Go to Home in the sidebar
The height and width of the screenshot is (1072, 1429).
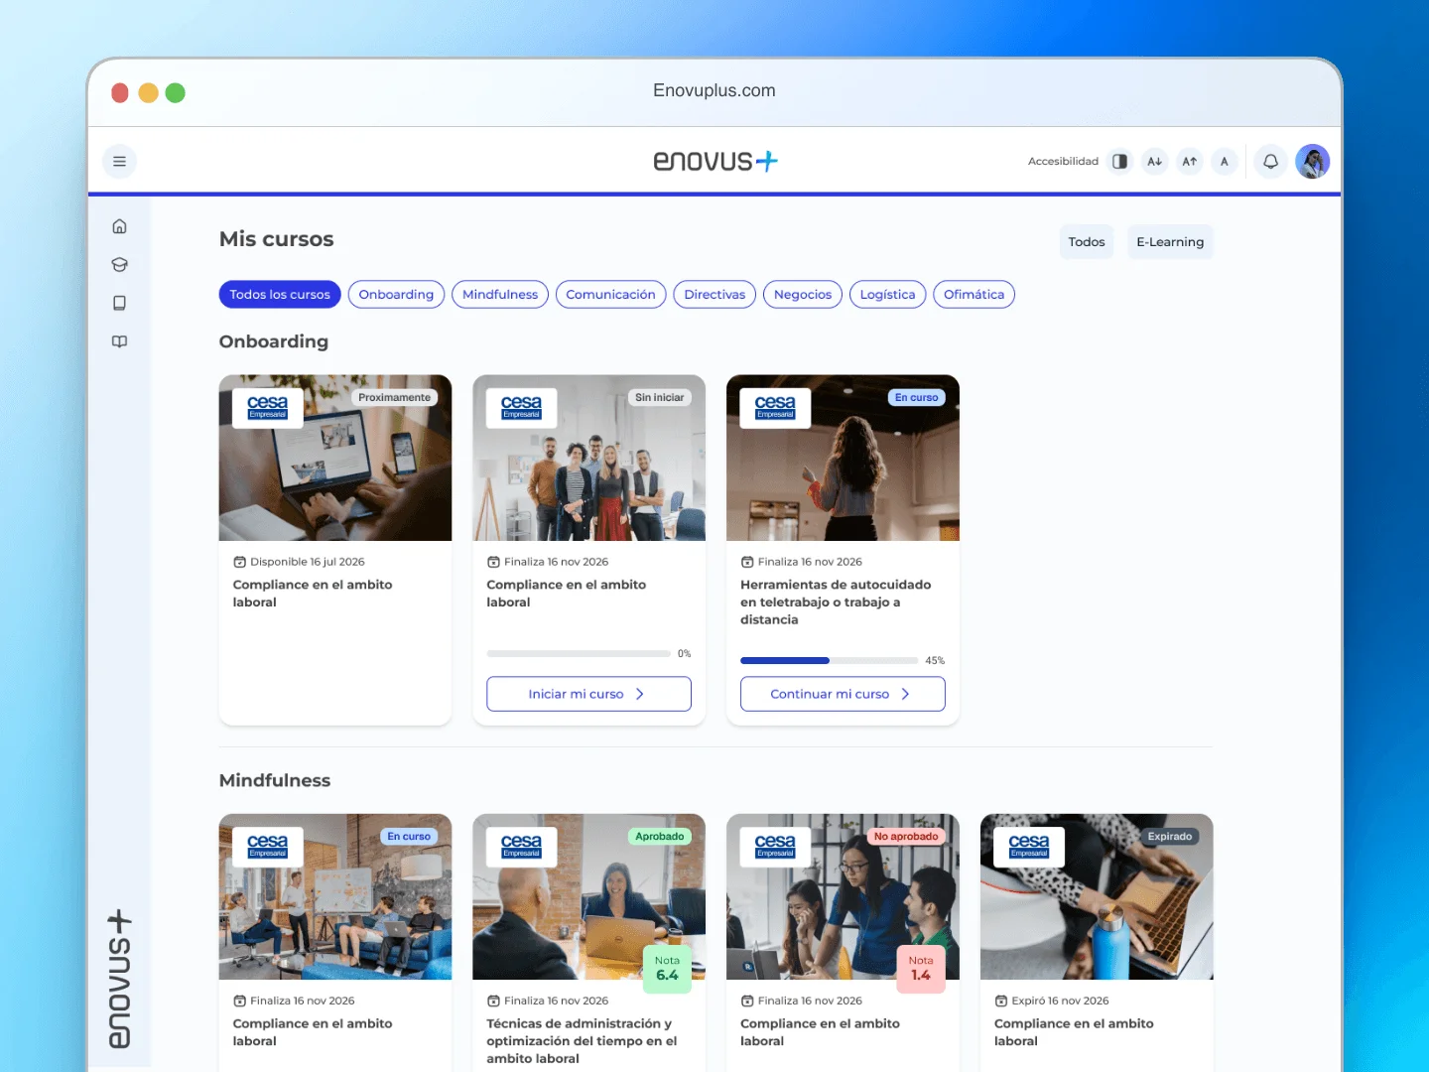pyautogui.click(x=119, y=226)
